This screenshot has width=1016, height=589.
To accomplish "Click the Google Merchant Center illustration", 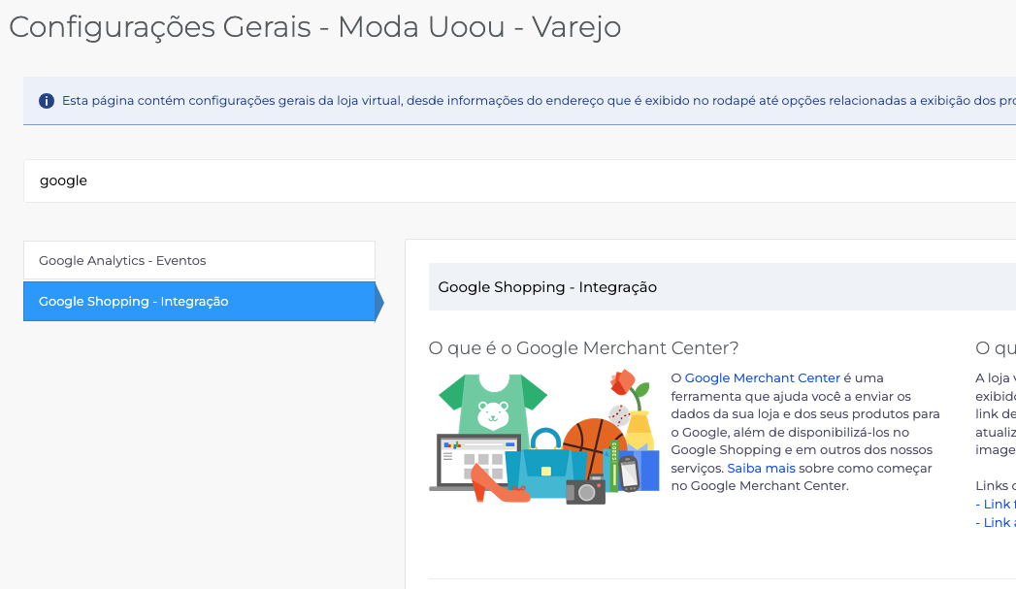I will 544,438.
